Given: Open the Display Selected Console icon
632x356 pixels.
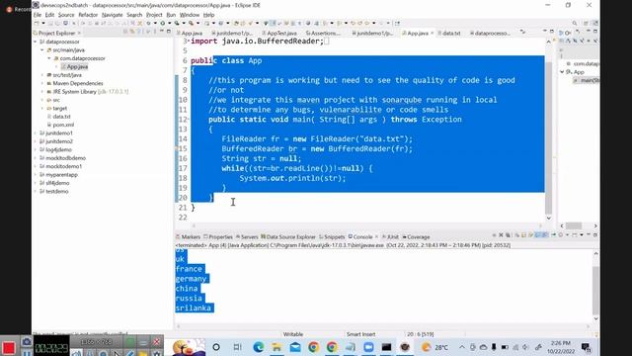Looking at the screenshot, I should tap(560, 235).
